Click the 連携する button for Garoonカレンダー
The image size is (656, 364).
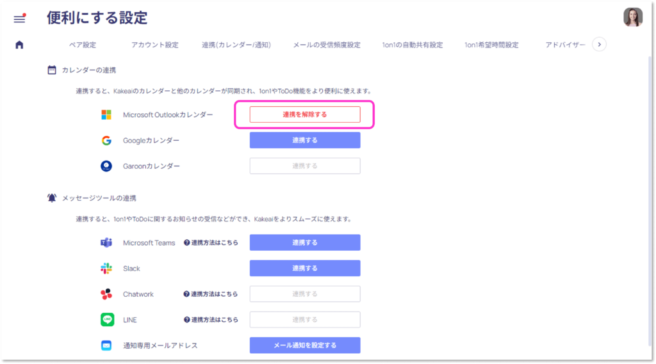(305, 166)
